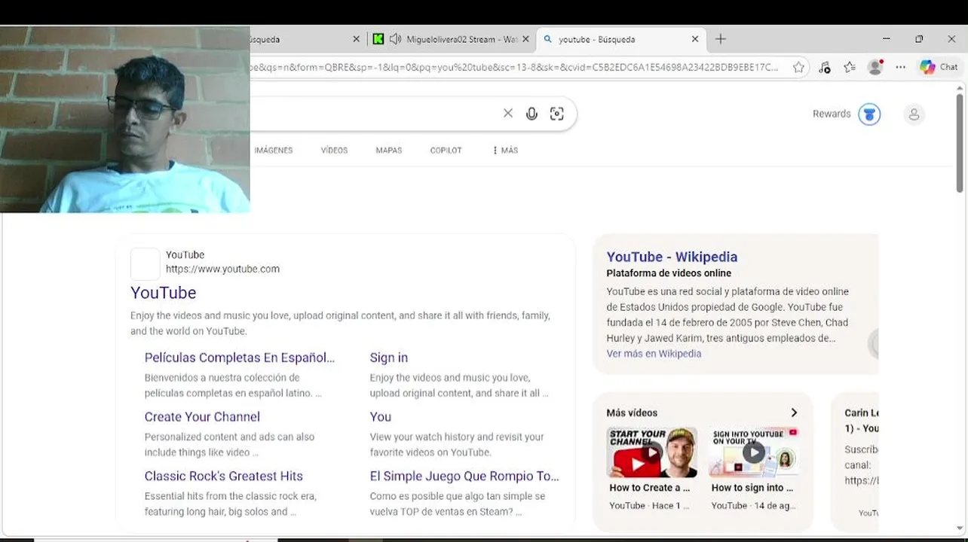This screenshot has width=968, height=542.
Task: Close the first Búsqueda tab
Action: (357, 39)
